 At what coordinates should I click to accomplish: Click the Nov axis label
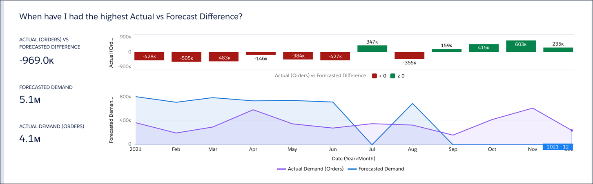[532, 149]
